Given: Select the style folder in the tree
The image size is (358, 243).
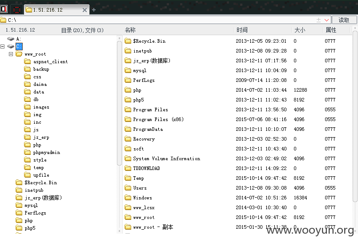Looking at the screenshot, I should [x=40, y=160].
